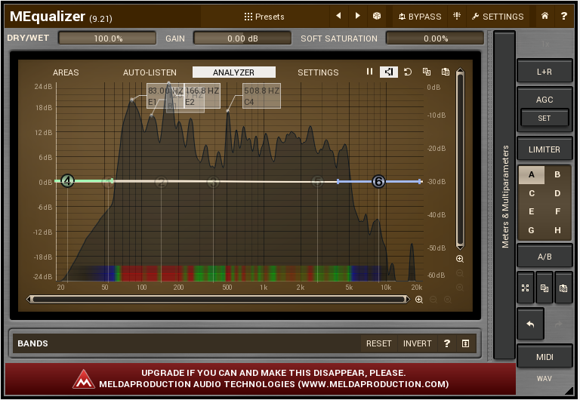Viewport: 580px width, 400px height.
Task: Toggle the BYPASS button
Action: point(420,17)
